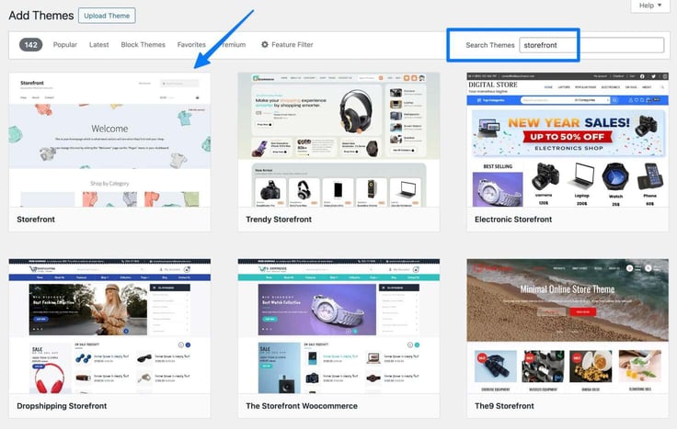Switch to the Popular tab
The height and width of the screenshot is (429, 677).
point(64,45)
